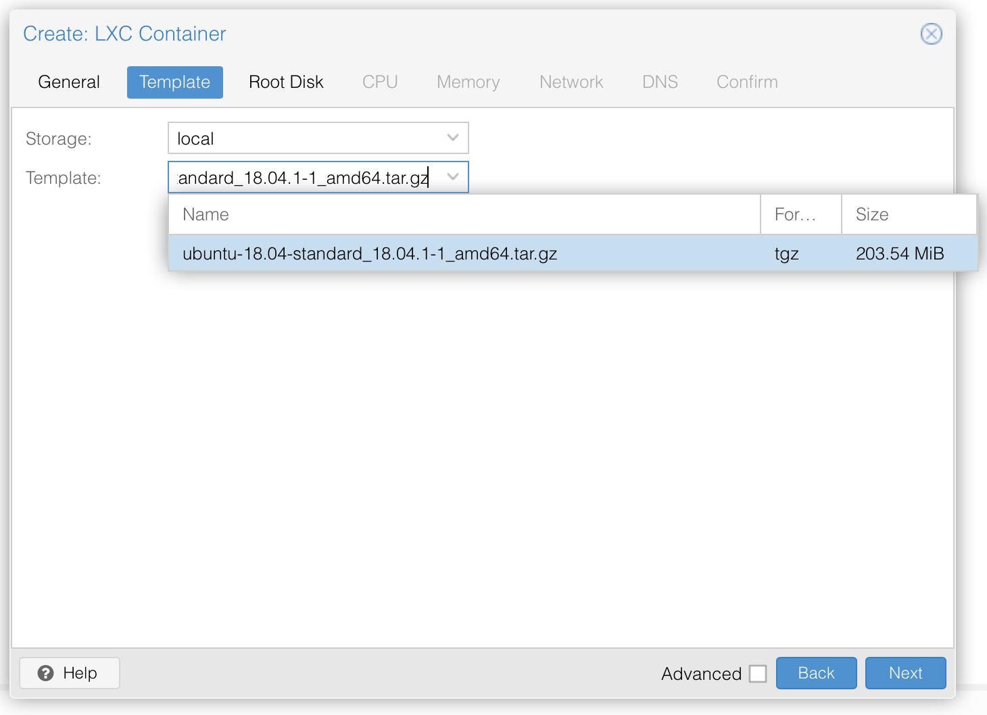Click the Help button
The image size is (987, 715).
click(69, 673)
